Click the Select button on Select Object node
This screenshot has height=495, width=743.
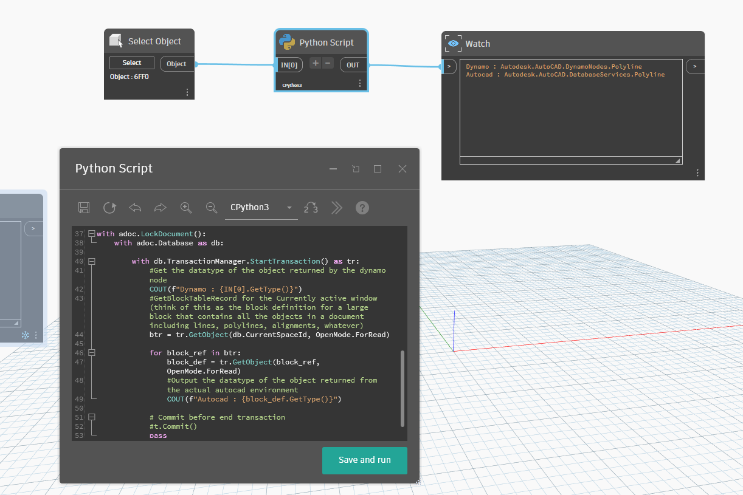(131, 63)
